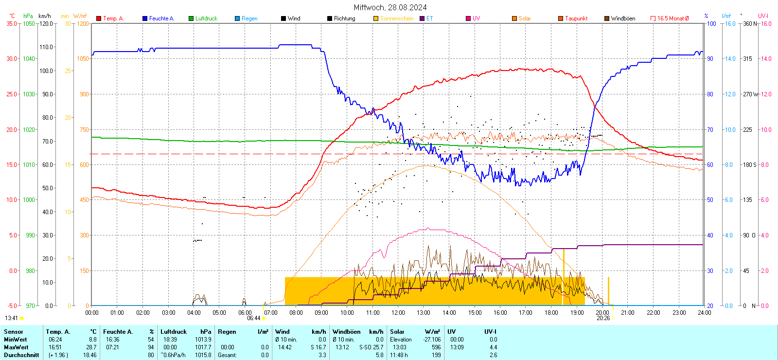Click the Regen legend label

point(249,18)
